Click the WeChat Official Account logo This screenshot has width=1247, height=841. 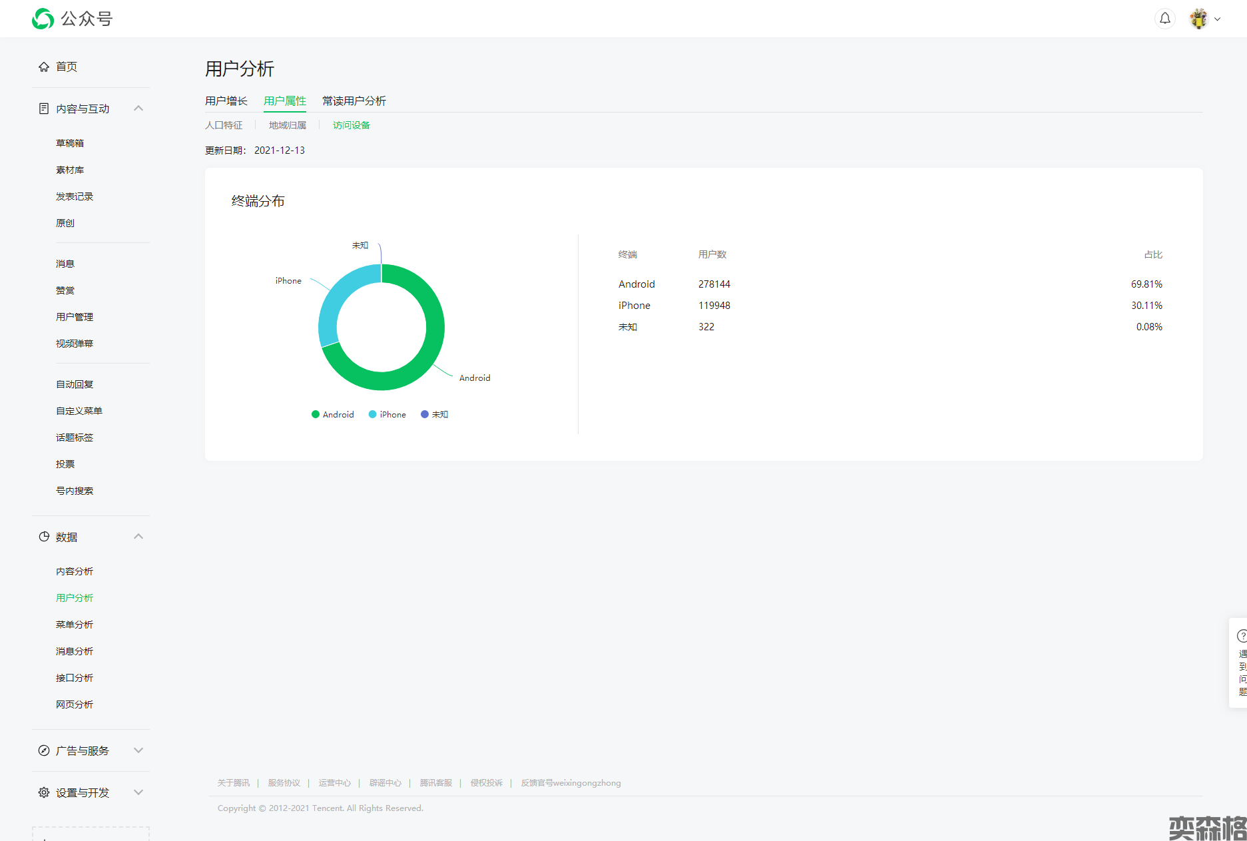[43, 19]
